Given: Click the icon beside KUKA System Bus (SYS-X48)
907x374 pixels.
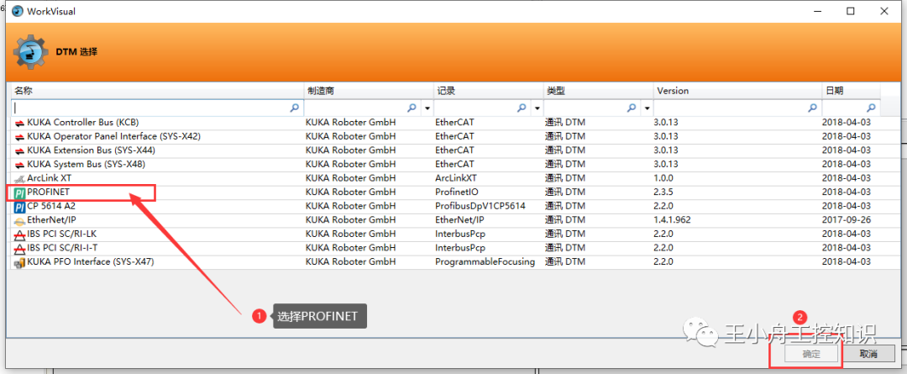Looking at the screenshot, I should pos(19,165).
